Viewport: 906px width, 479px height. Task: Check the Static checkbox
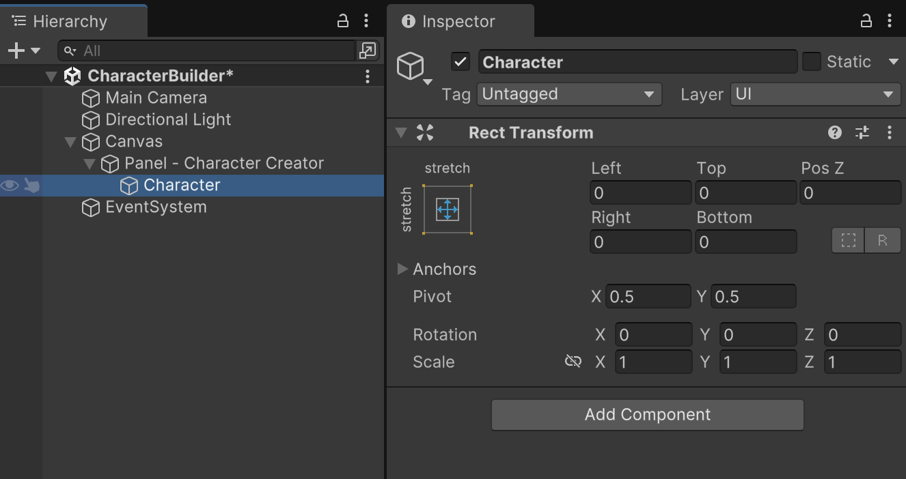[x=811, y=62]
